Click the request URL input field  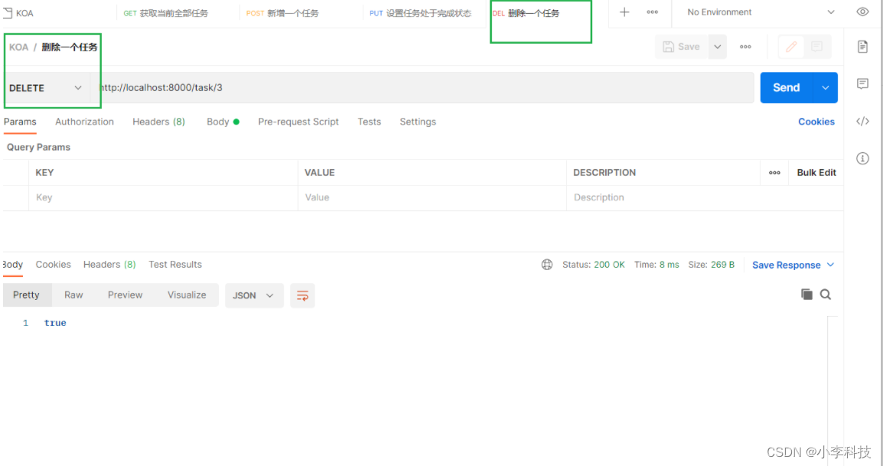pyautogui.click(x=421, y=88)
